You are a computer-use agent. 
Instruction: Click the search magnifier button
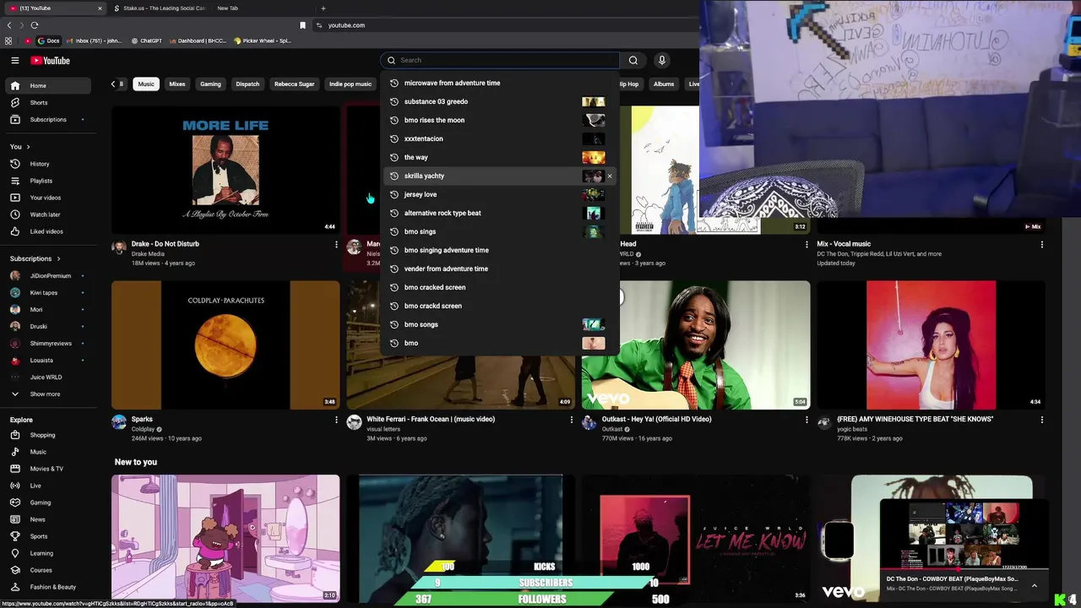tap(633, 60)
